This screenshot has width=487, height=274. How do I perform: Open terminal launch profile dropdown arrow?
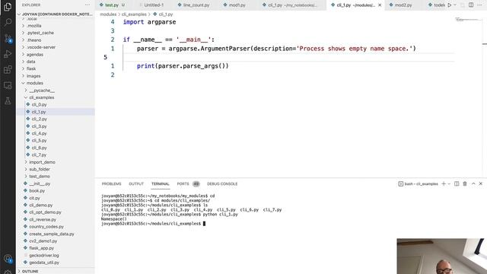coord(449,184)
